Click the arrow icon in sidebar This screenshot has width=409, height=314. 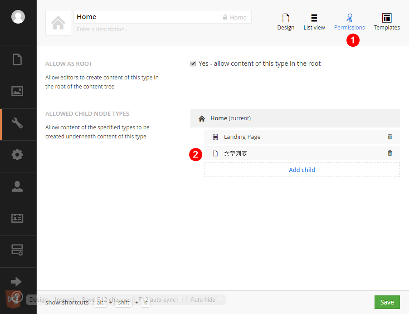click(16, 282)
